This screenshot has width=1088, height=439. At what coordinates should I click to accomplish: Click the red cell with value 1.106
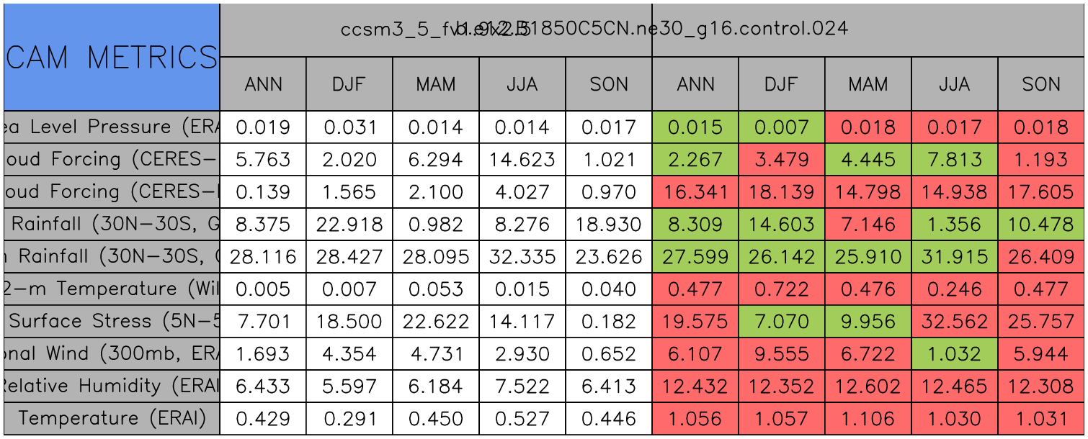[x=868, y=418]
